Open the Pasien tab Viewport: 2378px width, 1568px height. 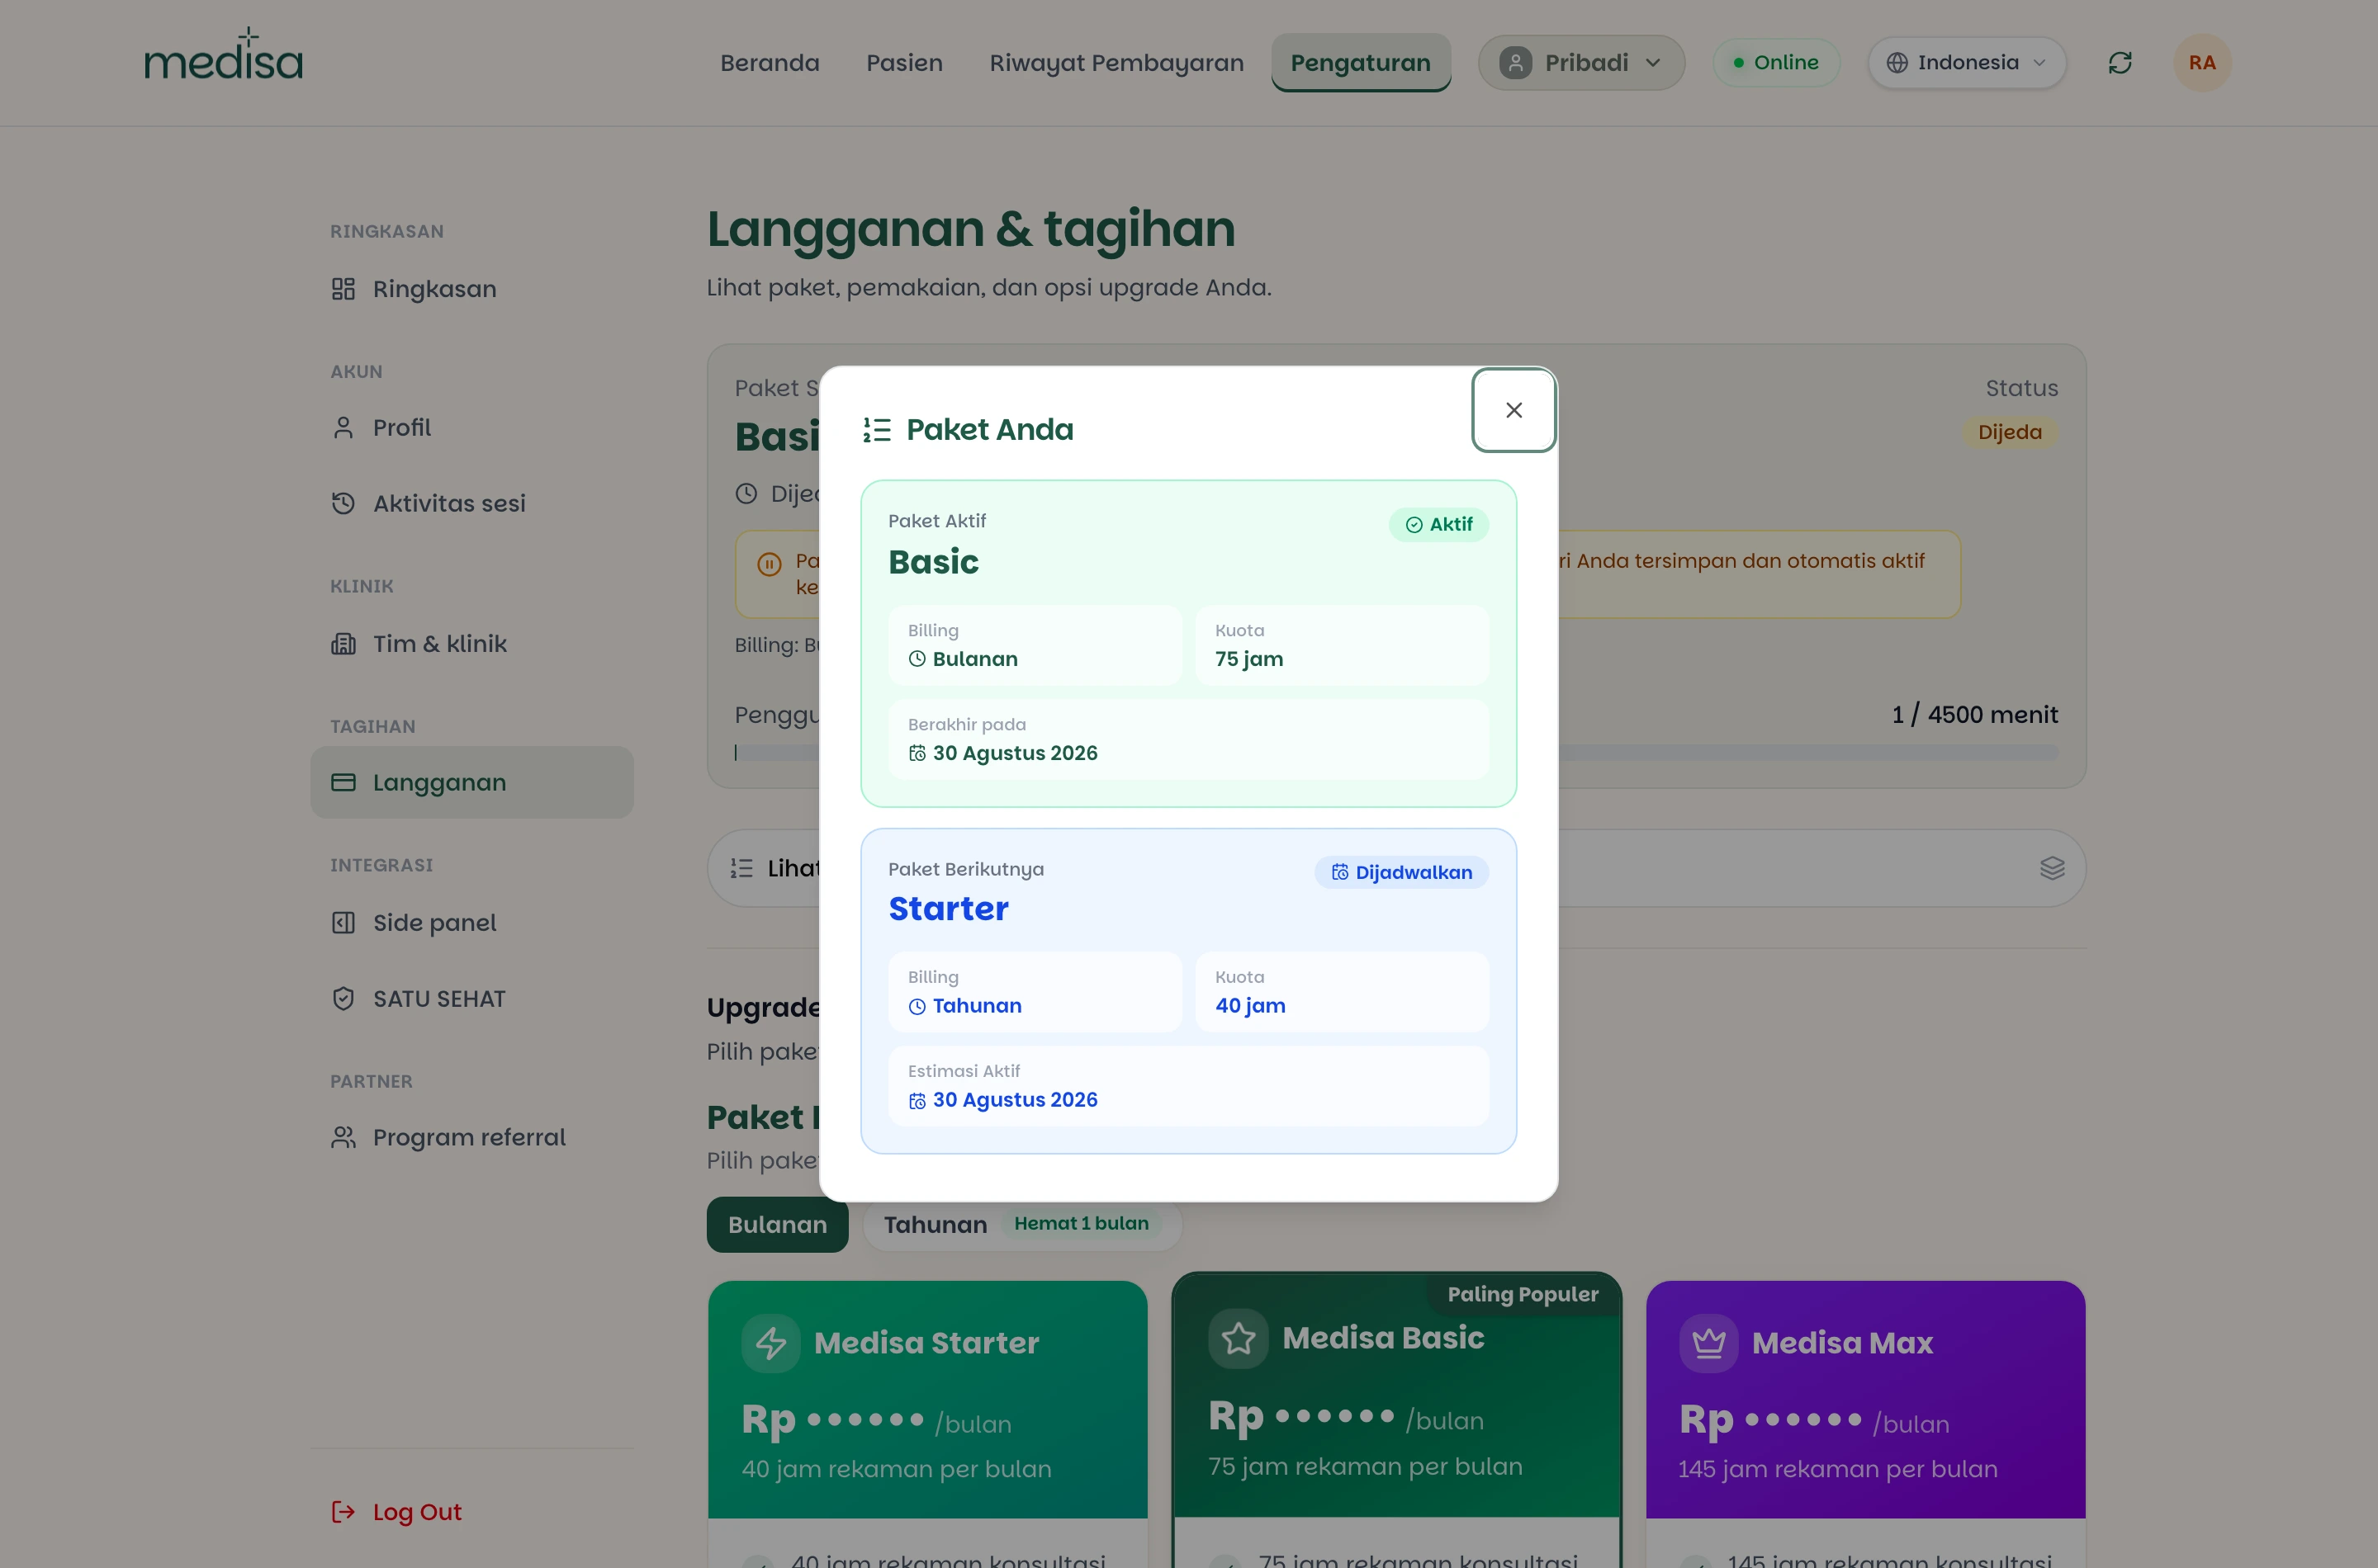(904, 63)
